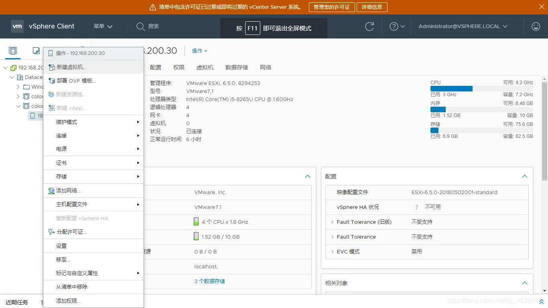Image resolution: width=548 pixels, height=308 pixels.
Task: Click the Add Network globe icon
Action: [51, 190]
